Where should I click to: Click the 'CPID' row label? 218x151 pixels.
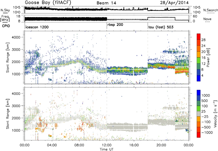[6, 26]
